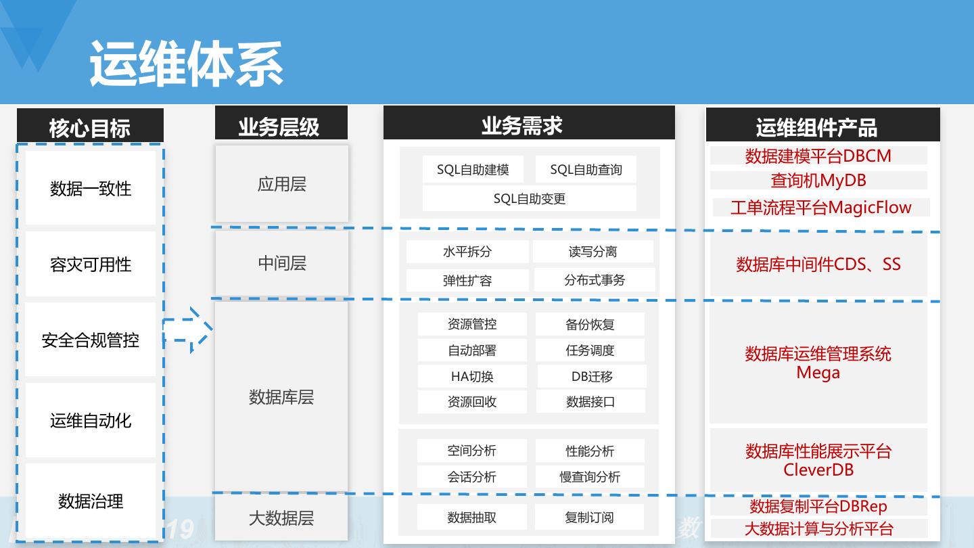Select the 资源回收 box

(x=472, y=402)
